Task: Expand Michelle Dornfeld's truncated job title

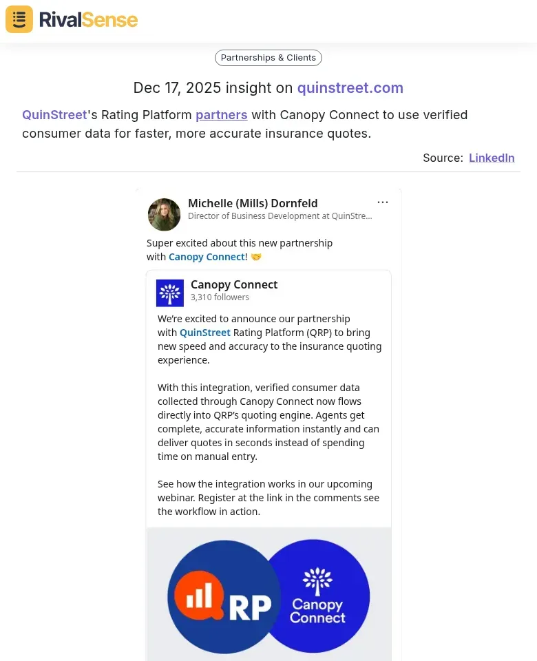Action: 280,216
